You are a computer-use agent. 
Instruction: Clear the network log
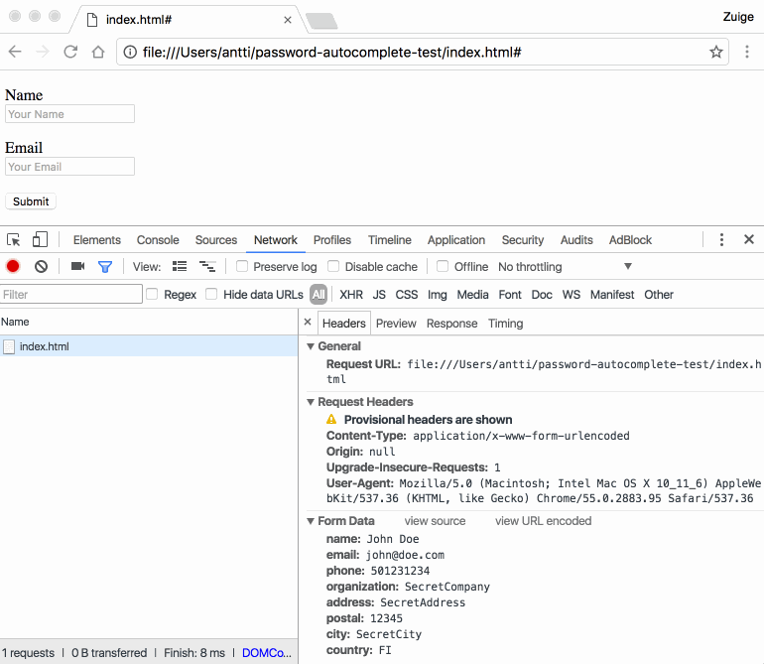[41, 266]
